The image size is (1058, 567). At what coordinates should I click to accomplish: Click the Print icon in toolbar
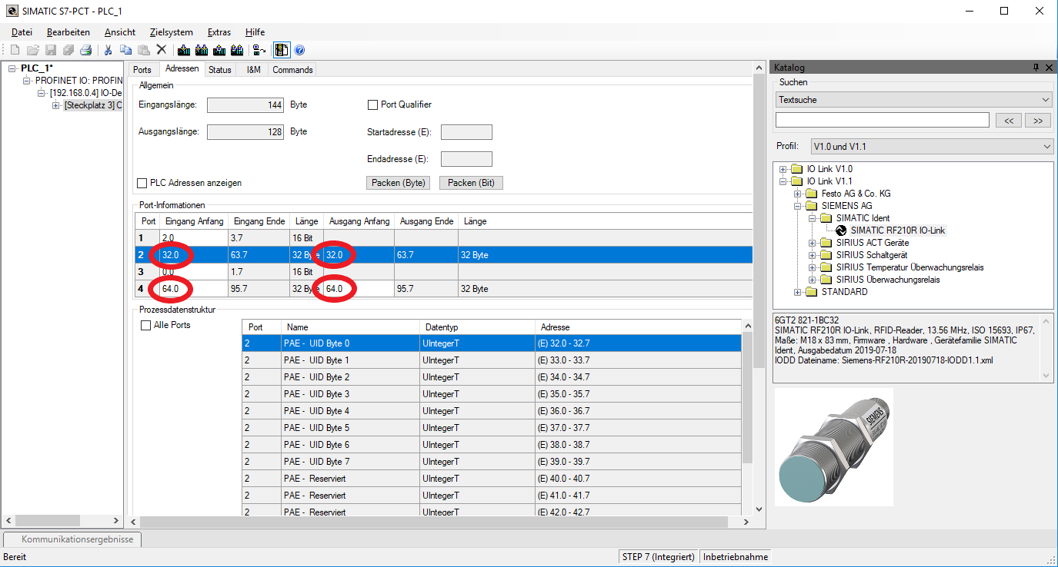click(86, 50)
